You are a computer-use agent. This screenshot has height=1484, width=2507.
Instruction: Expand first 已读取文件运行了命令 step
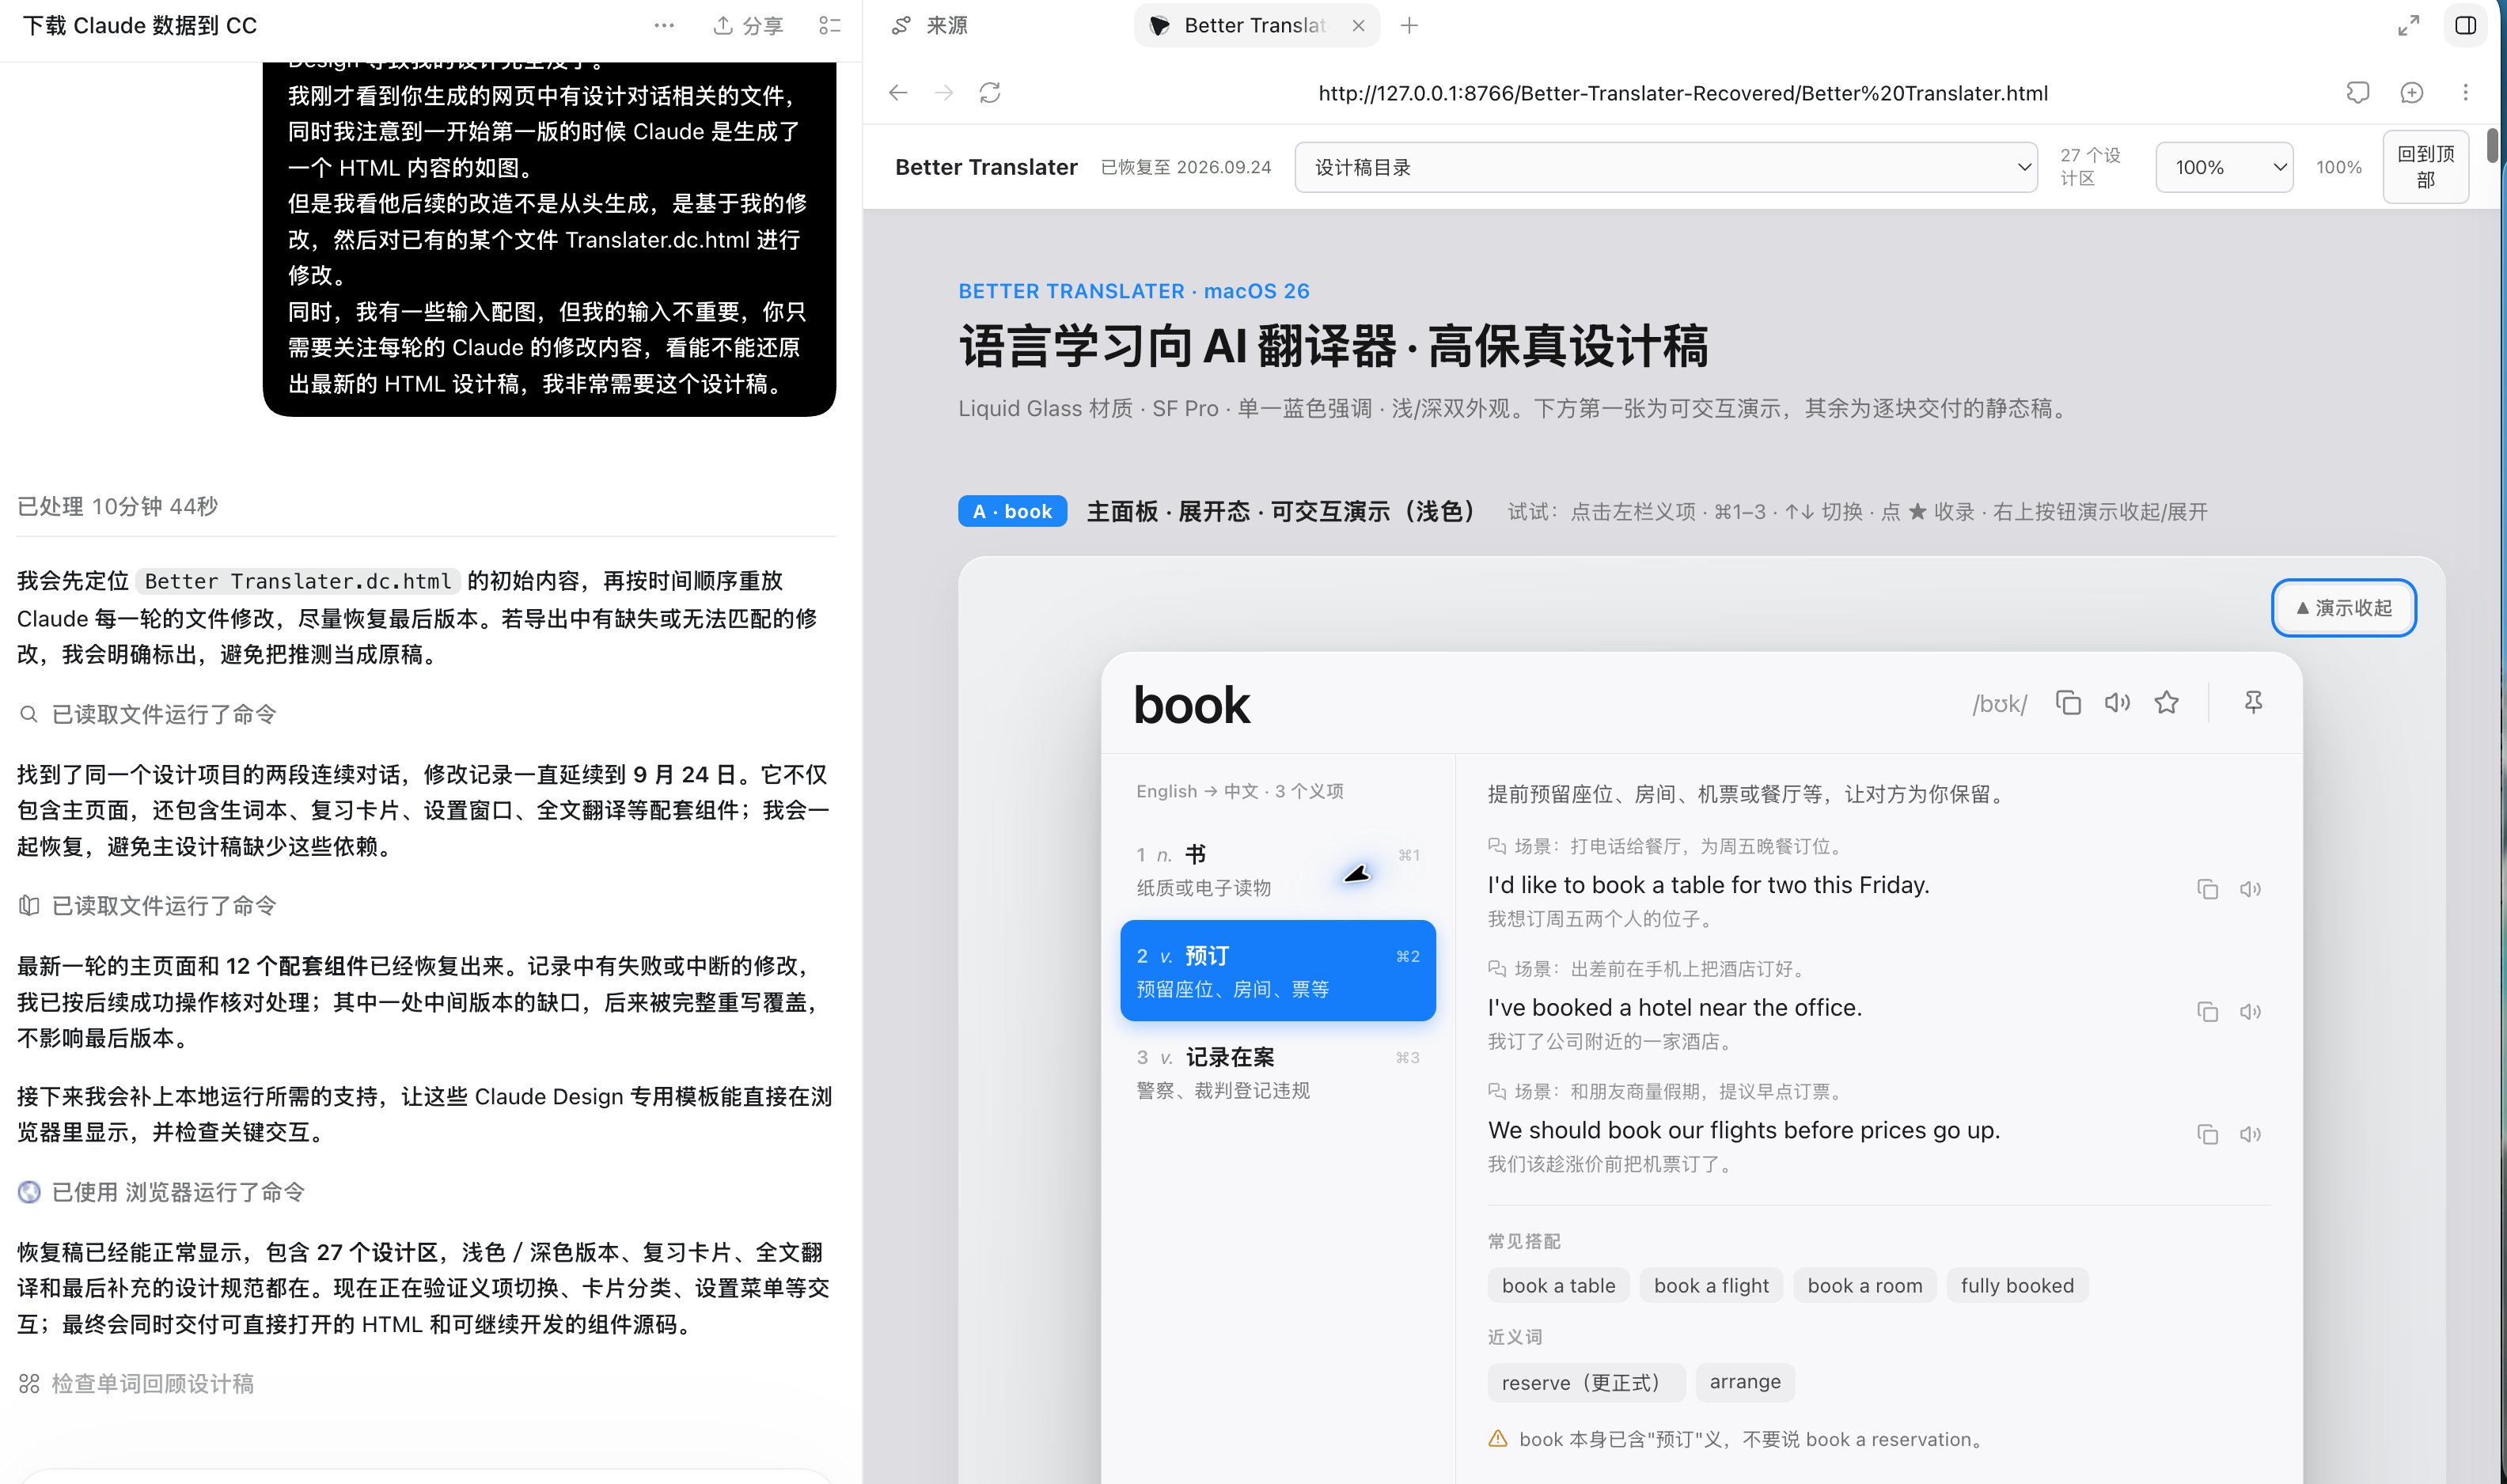148,714
